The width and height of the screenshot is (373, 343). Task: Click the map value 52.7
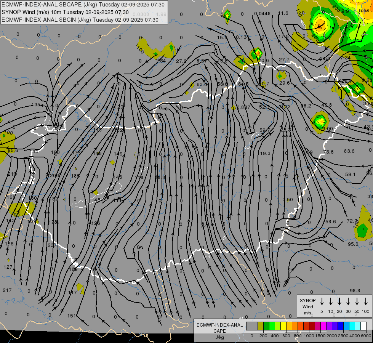coord(264,107)
